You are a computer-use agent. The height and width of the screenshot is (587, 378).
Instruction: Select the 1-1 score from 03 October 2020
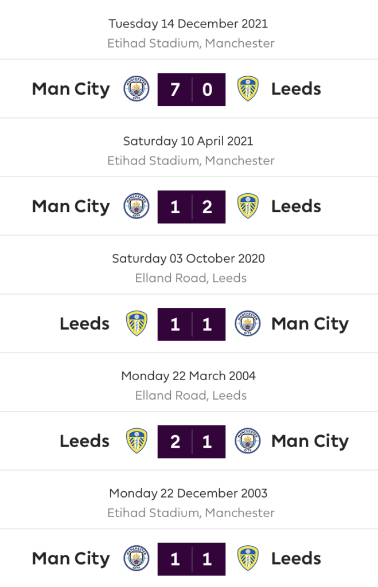tap(192, 324)
